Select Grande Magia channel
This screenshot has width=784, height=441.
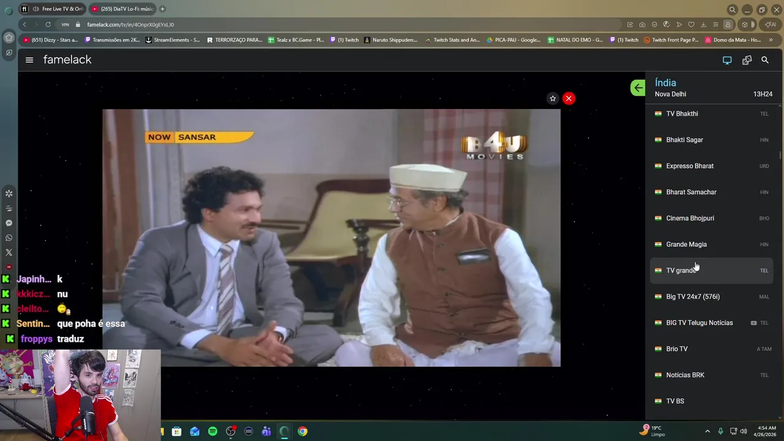[x=711, y=244]
